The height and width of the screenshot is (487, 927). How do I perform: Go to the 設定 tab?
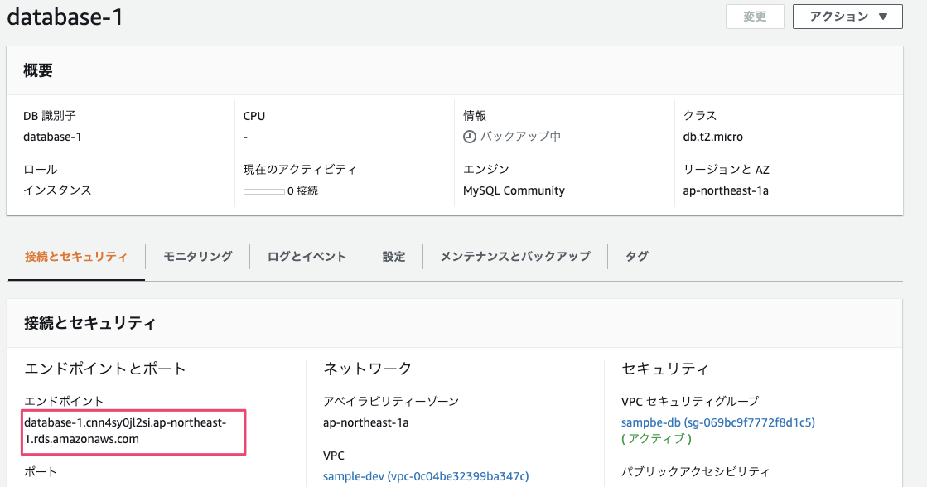pyautogui.click(x=393, y=257)
